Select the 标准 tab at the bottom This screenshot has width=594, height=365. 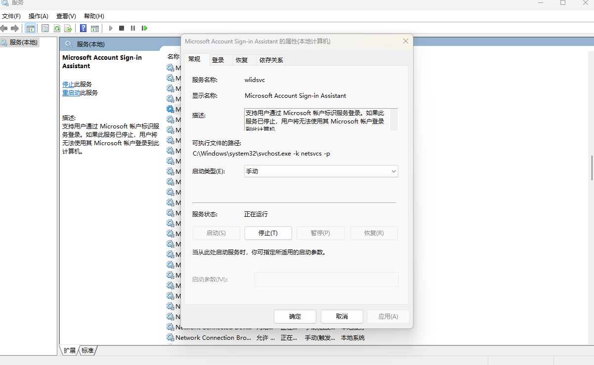click(x=87, y=350)
